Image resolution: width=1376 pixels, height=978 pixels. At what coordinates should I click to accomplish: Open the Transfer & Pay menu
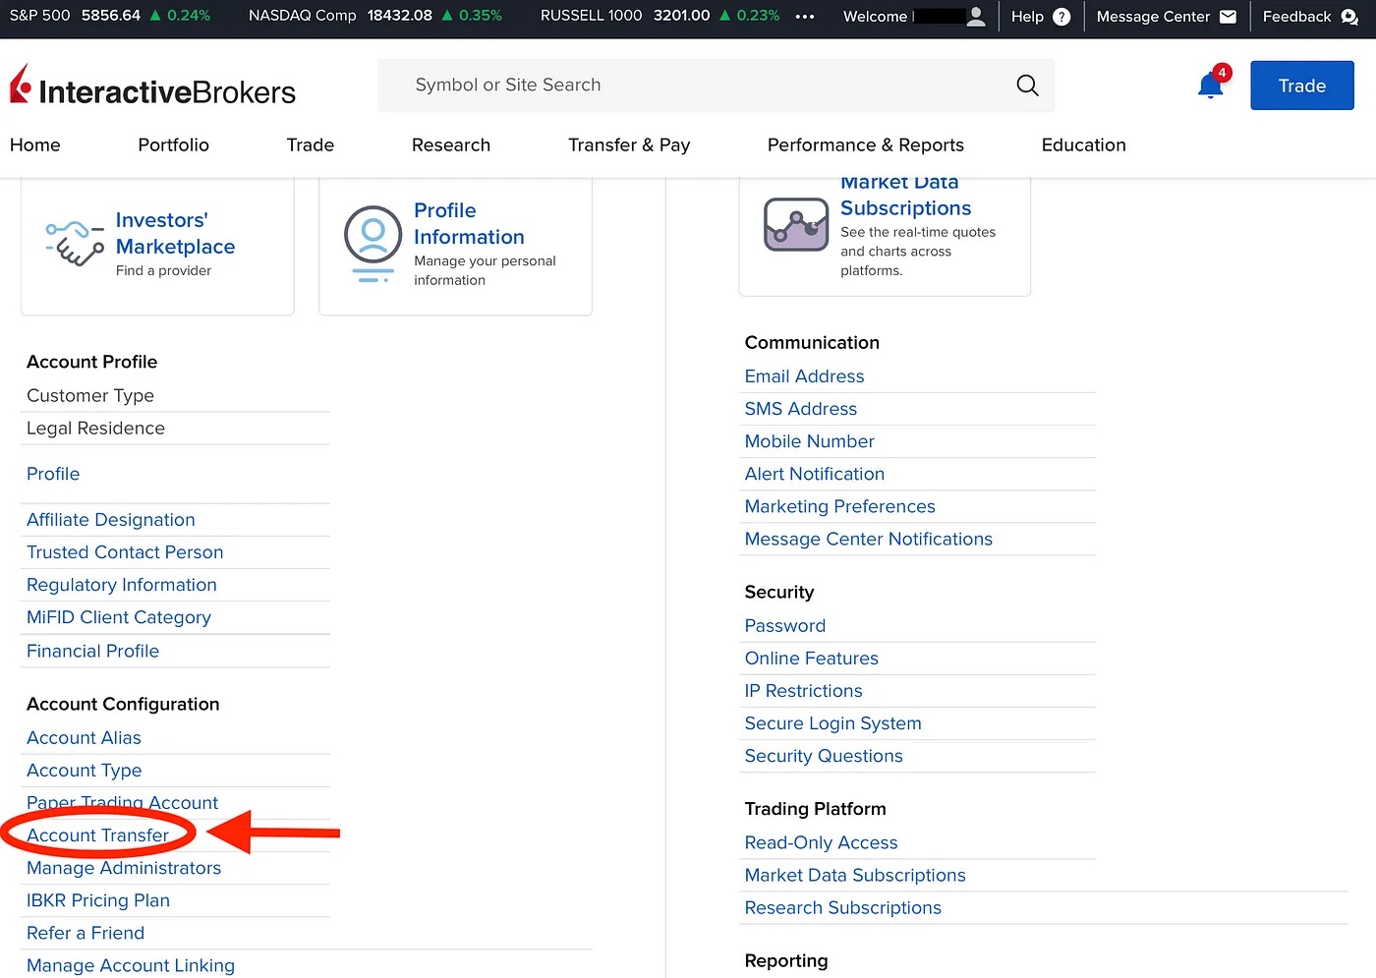point(629,145)
